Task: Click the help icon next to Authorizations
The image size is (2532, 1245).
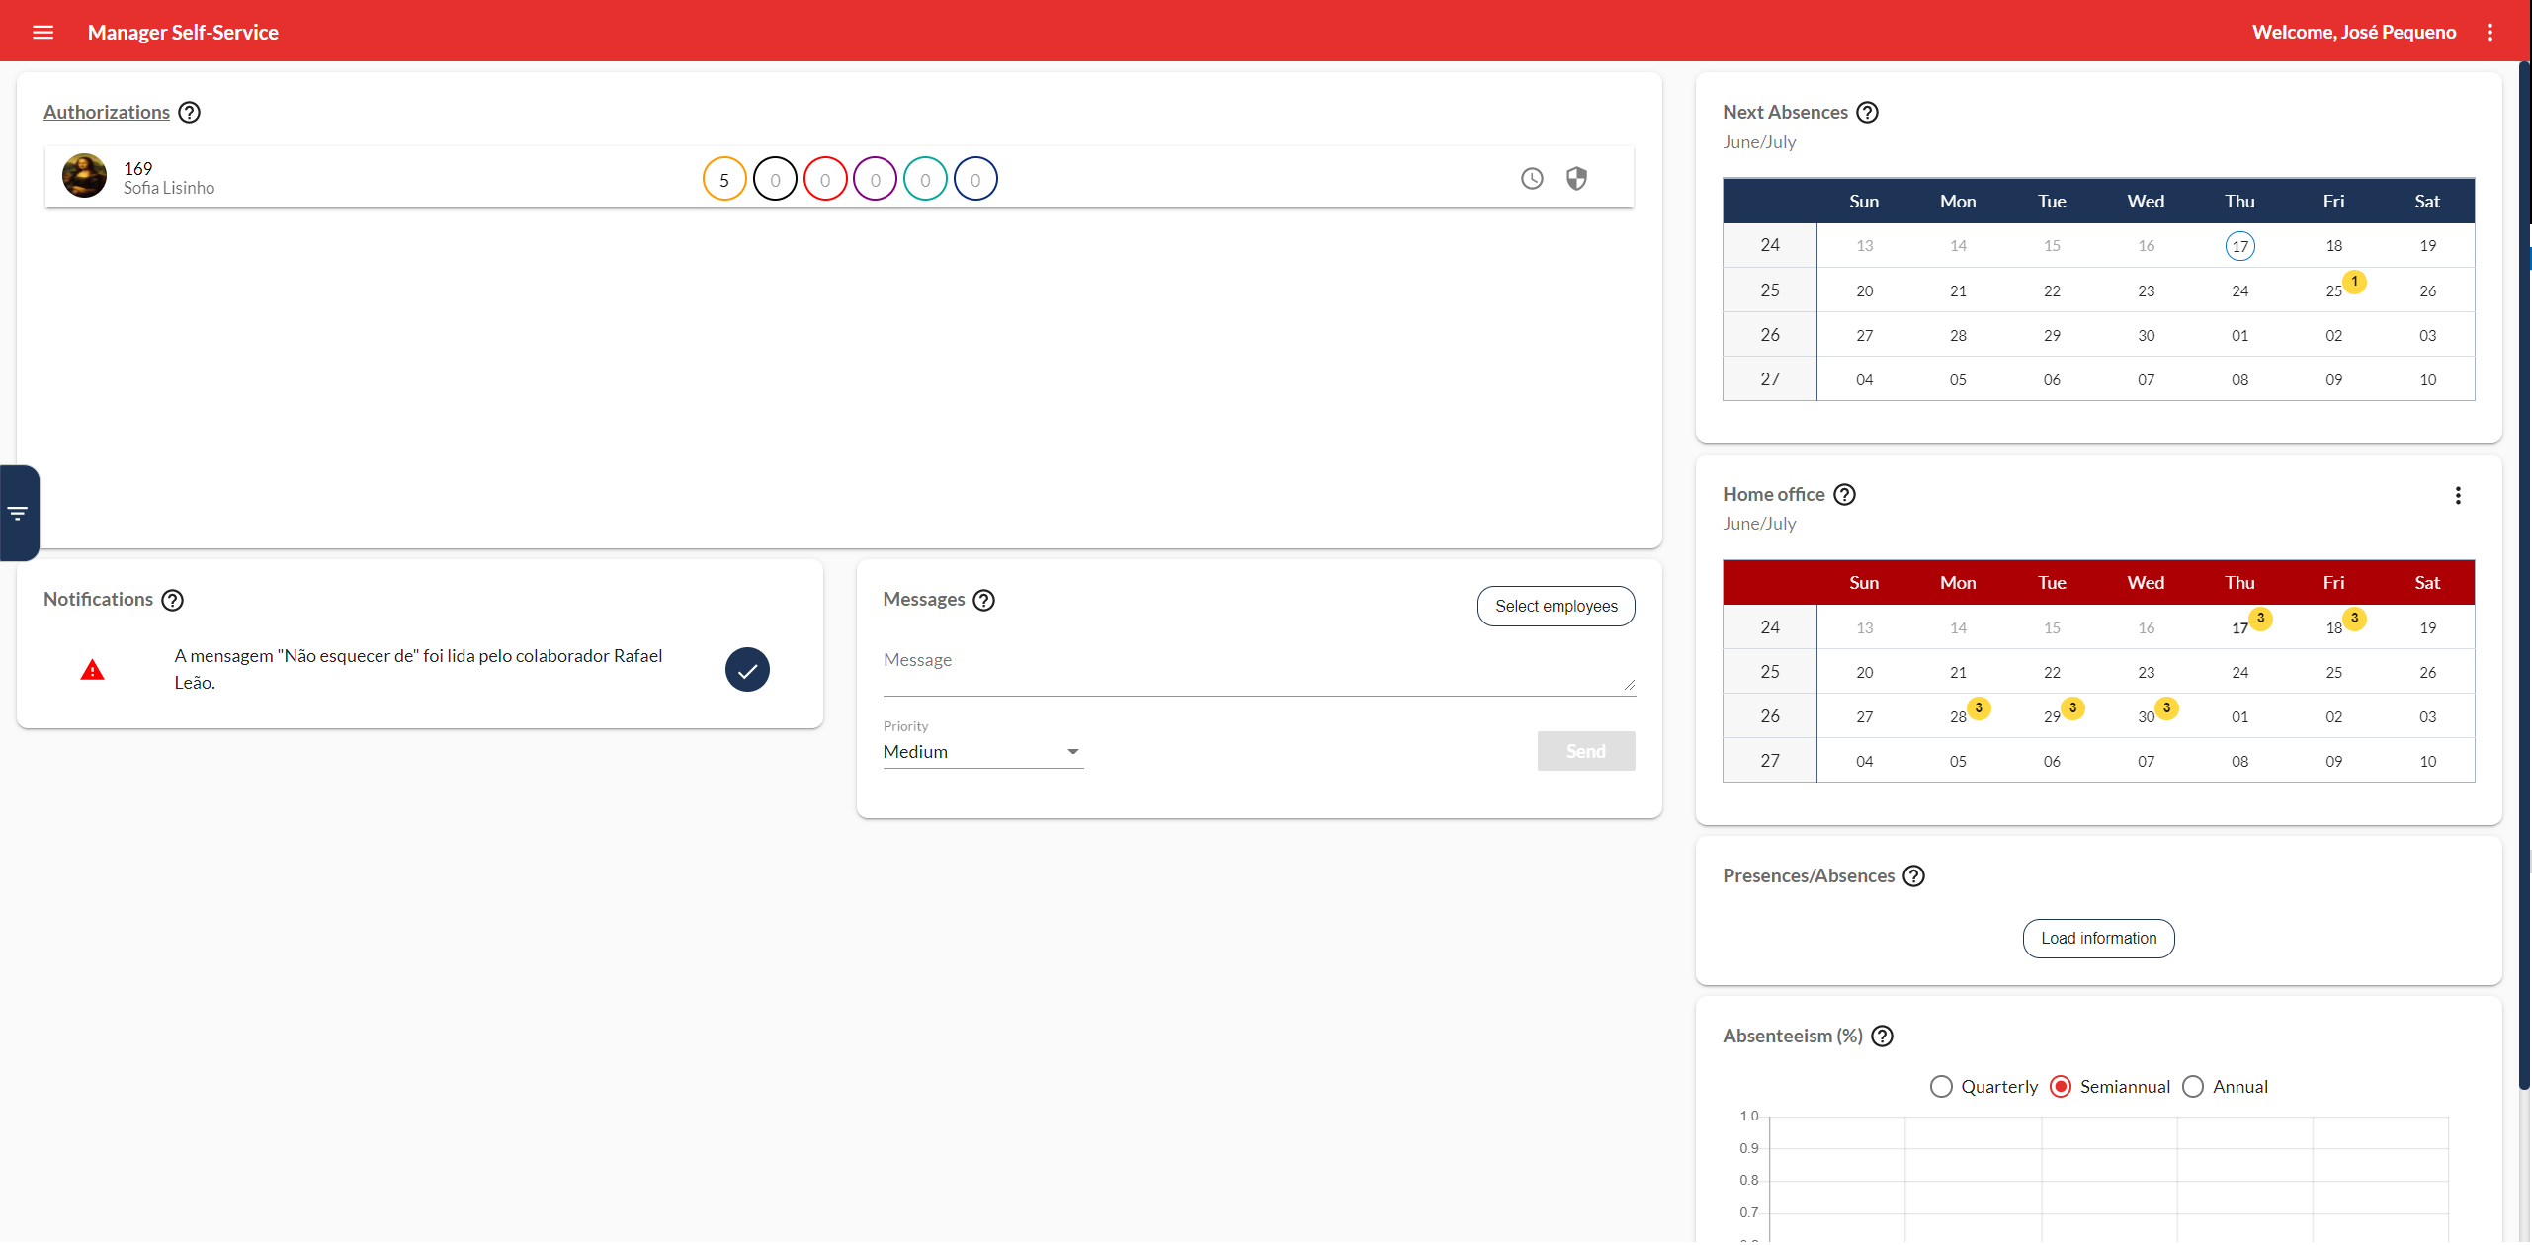Action: [189, 112]
